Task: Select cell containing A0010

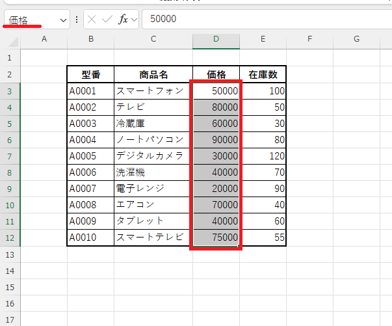Action: (x=91, y=238)
